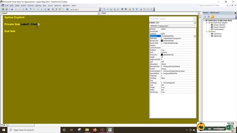The width and height of the screenshot is (237, 133).
Task: Click the List Properties/Methods edit icon
Action: (104, 9)
